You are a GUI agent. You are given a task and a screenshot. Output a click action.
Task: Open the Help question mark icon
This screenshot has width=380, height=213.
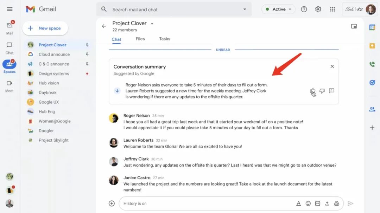[304, 9]
